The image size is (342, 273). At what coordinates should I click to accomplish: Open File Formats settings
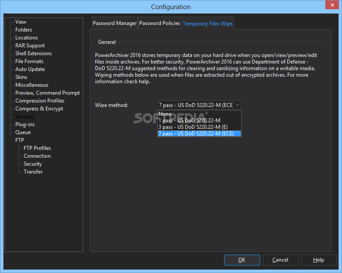pos(29,61)
